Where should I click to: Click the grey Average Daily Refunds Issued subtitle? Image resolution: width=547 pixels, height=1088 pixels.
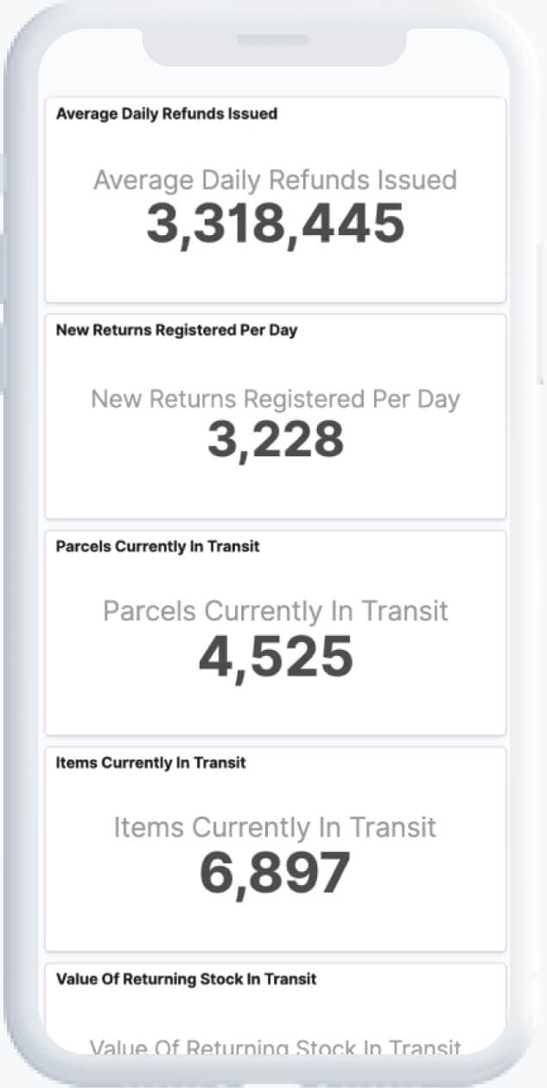pos(275,180)
